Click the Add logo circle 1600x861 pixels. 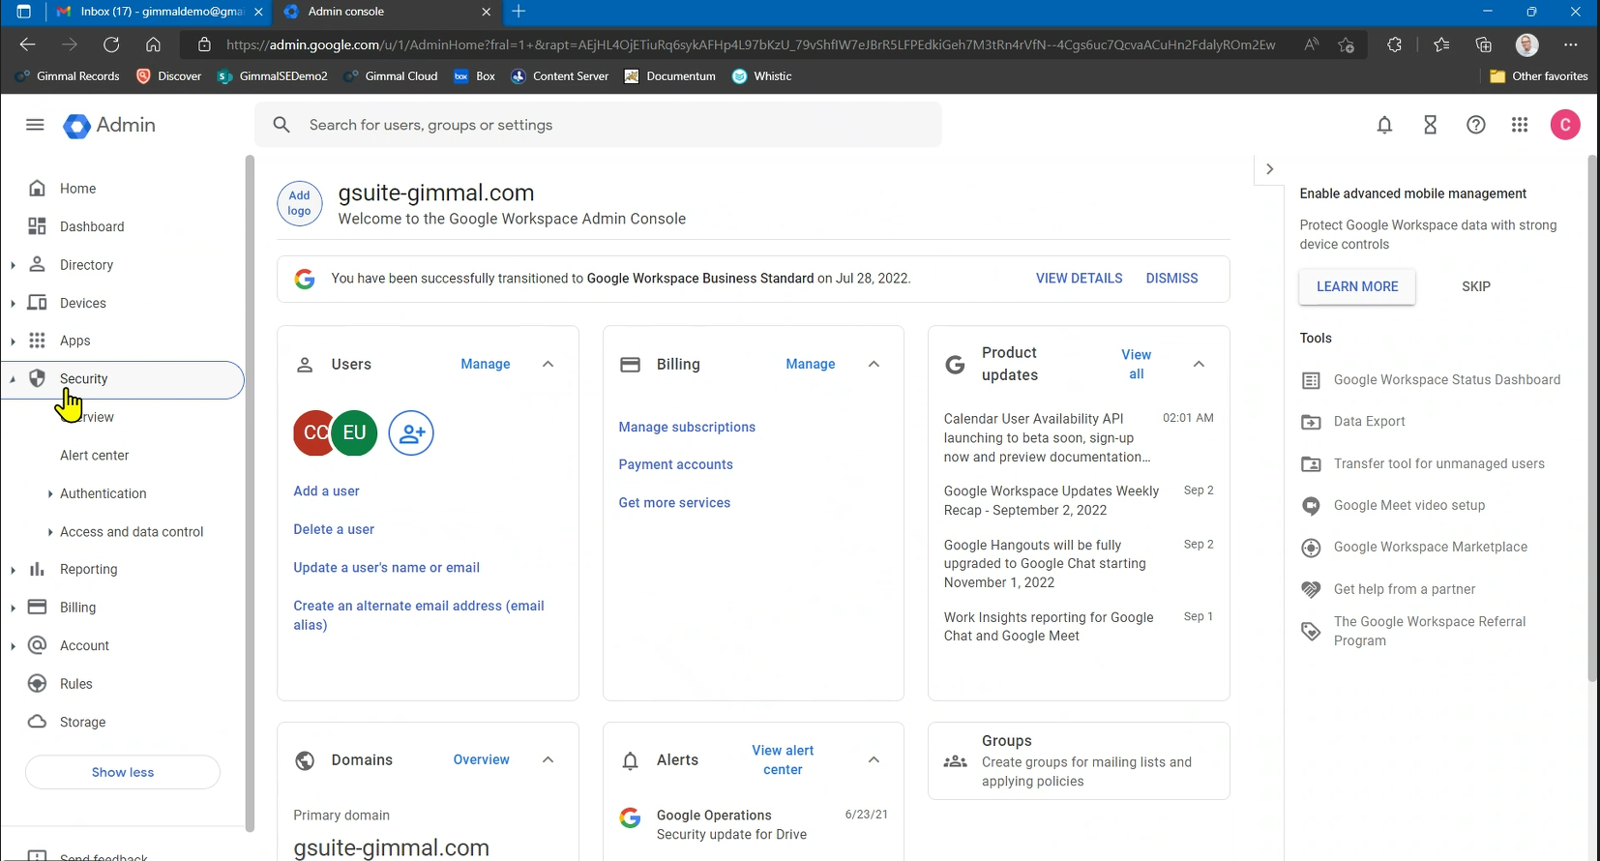point(300,204)
